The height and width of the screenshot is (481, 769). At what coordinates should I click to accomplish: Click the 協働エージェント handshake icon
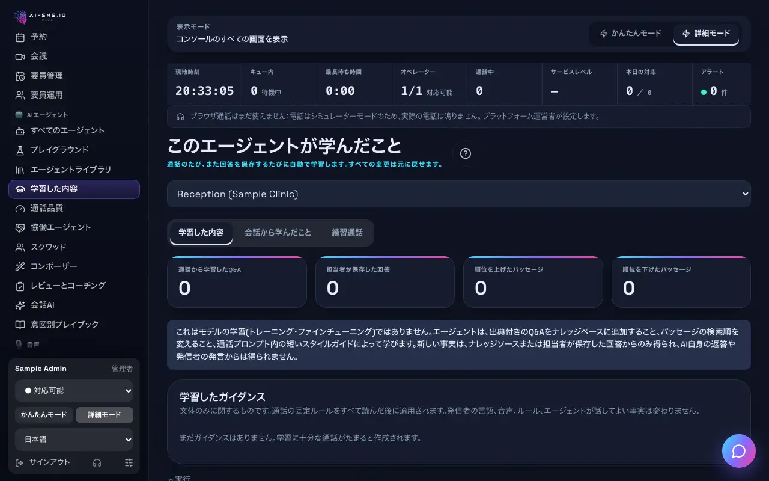(20, 227)
